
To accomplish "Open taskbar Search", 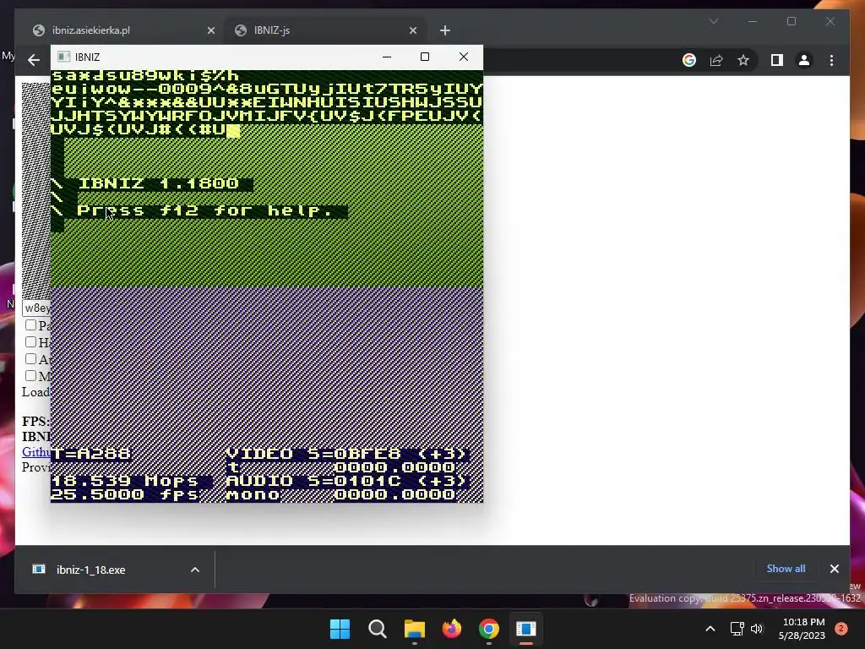I will (378, 629).
